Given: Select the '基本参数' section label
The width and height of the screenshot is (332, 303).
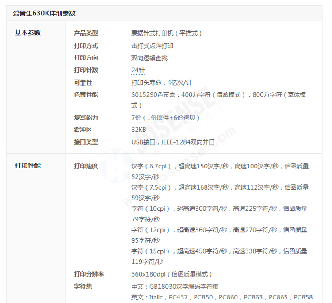Looking at the screenshot, I should click(x=27, y=33).
